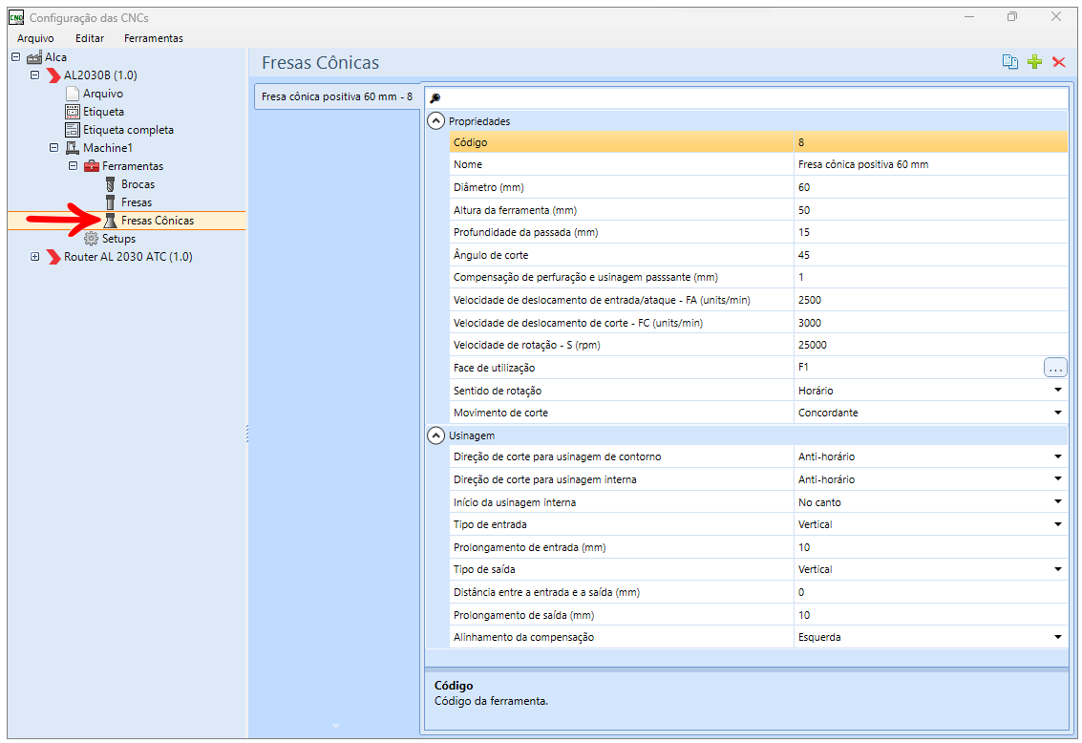The height and width of the screenshot is (743, 1082).
Task: Click the ellipsis button for Face de utilização
Action: [x=1055, y=368]
